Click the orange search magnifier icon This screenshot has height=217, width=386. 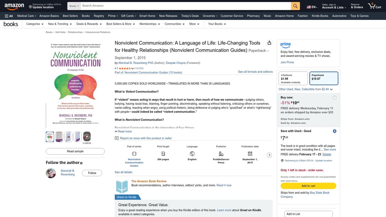click(295, 5)
